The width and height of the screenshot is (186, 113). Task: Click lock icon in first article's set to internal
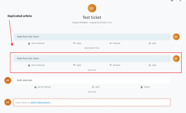click(x=29, y=43)
